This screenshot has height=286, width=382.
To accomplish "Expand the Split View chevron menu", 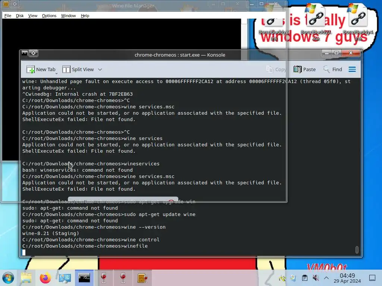I will point(100,70).
